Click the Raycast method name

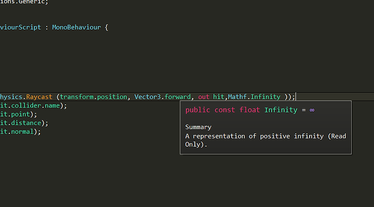click(39, 97)
